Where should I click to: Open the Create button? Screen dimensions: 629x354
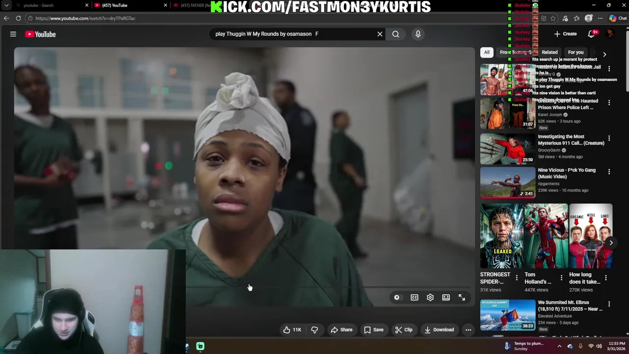[x=565, y=34]
